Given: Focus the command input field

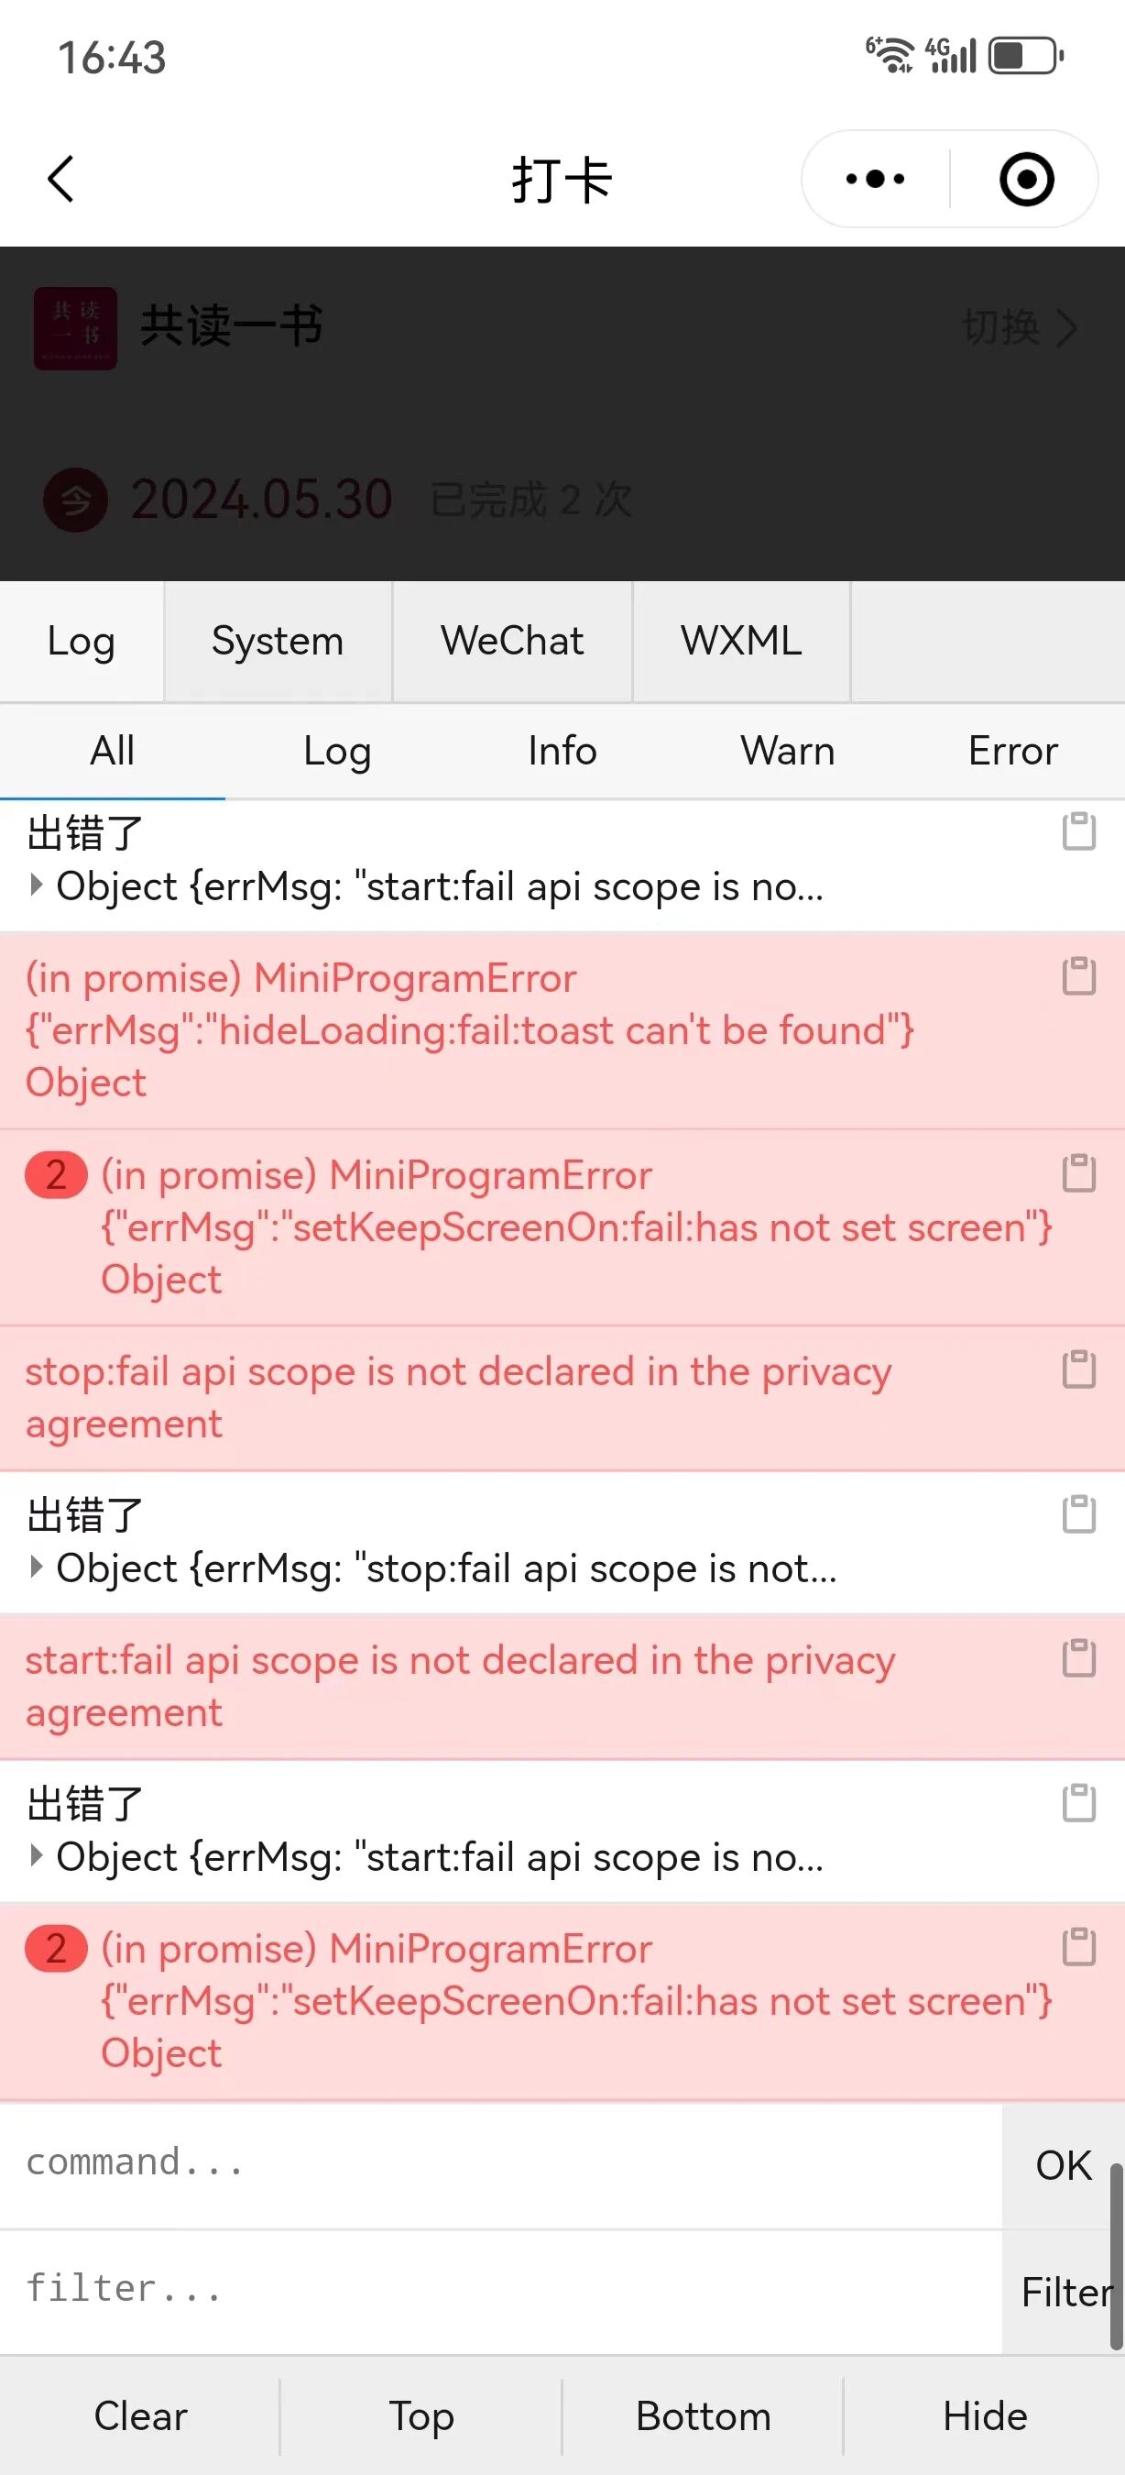Looking at the screenshot, I should pyautogui.click(x=501, y=2162).
